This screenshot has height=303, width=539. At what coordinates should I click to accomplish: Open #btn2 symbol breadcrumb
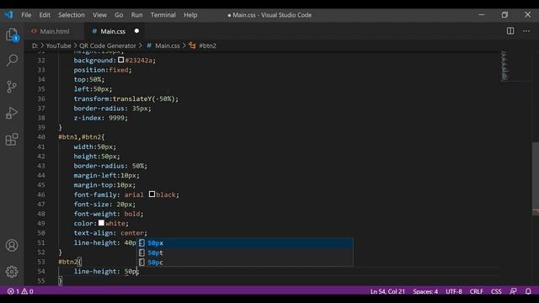pyautogui.click(x=207, y=45)
